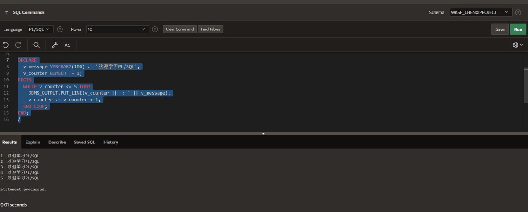Click the help icon next to Language

tap(60, 29)
